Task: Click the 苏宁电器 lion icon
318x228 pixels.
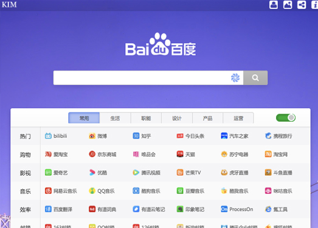Action: click(224, 154)
